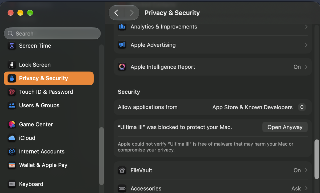Open Users & Groups settings
Viewport: 320px width, 193px height.
pos(49,105)
